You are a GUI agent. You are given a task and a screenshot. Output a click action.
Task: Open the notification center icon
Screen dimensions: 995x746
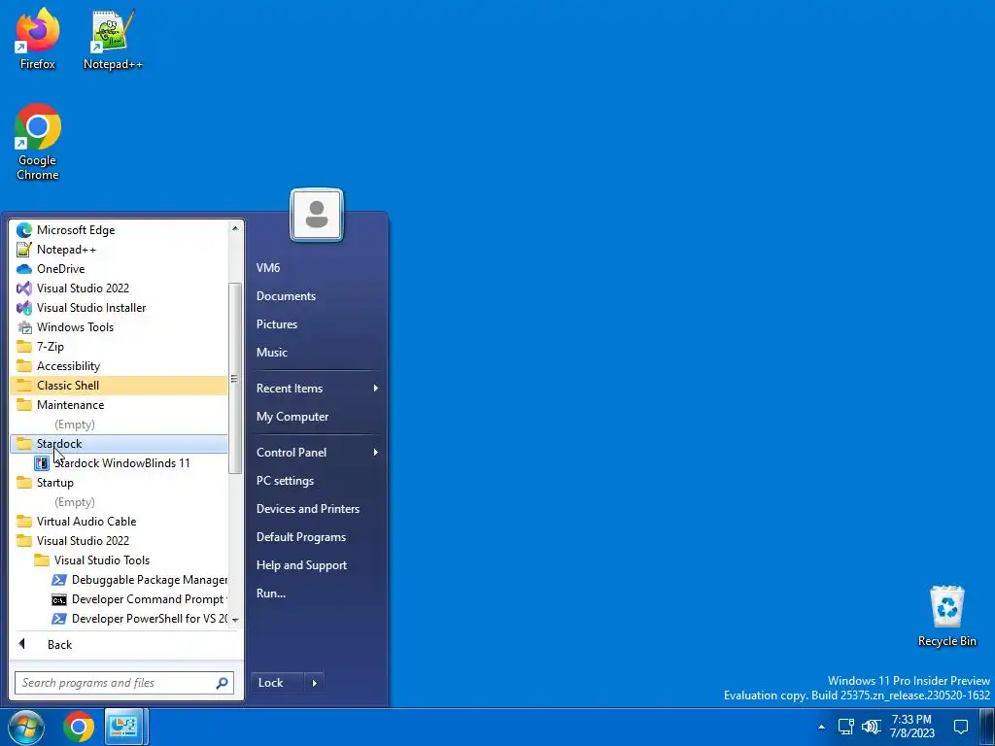[x=961, y=727]
